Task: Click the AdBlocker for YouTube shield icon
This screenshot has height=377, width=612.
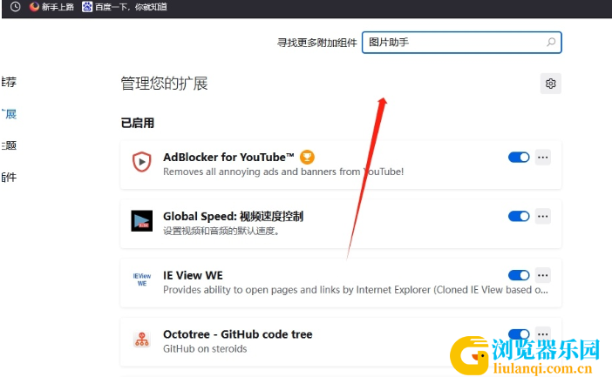Action: [142, 161]
